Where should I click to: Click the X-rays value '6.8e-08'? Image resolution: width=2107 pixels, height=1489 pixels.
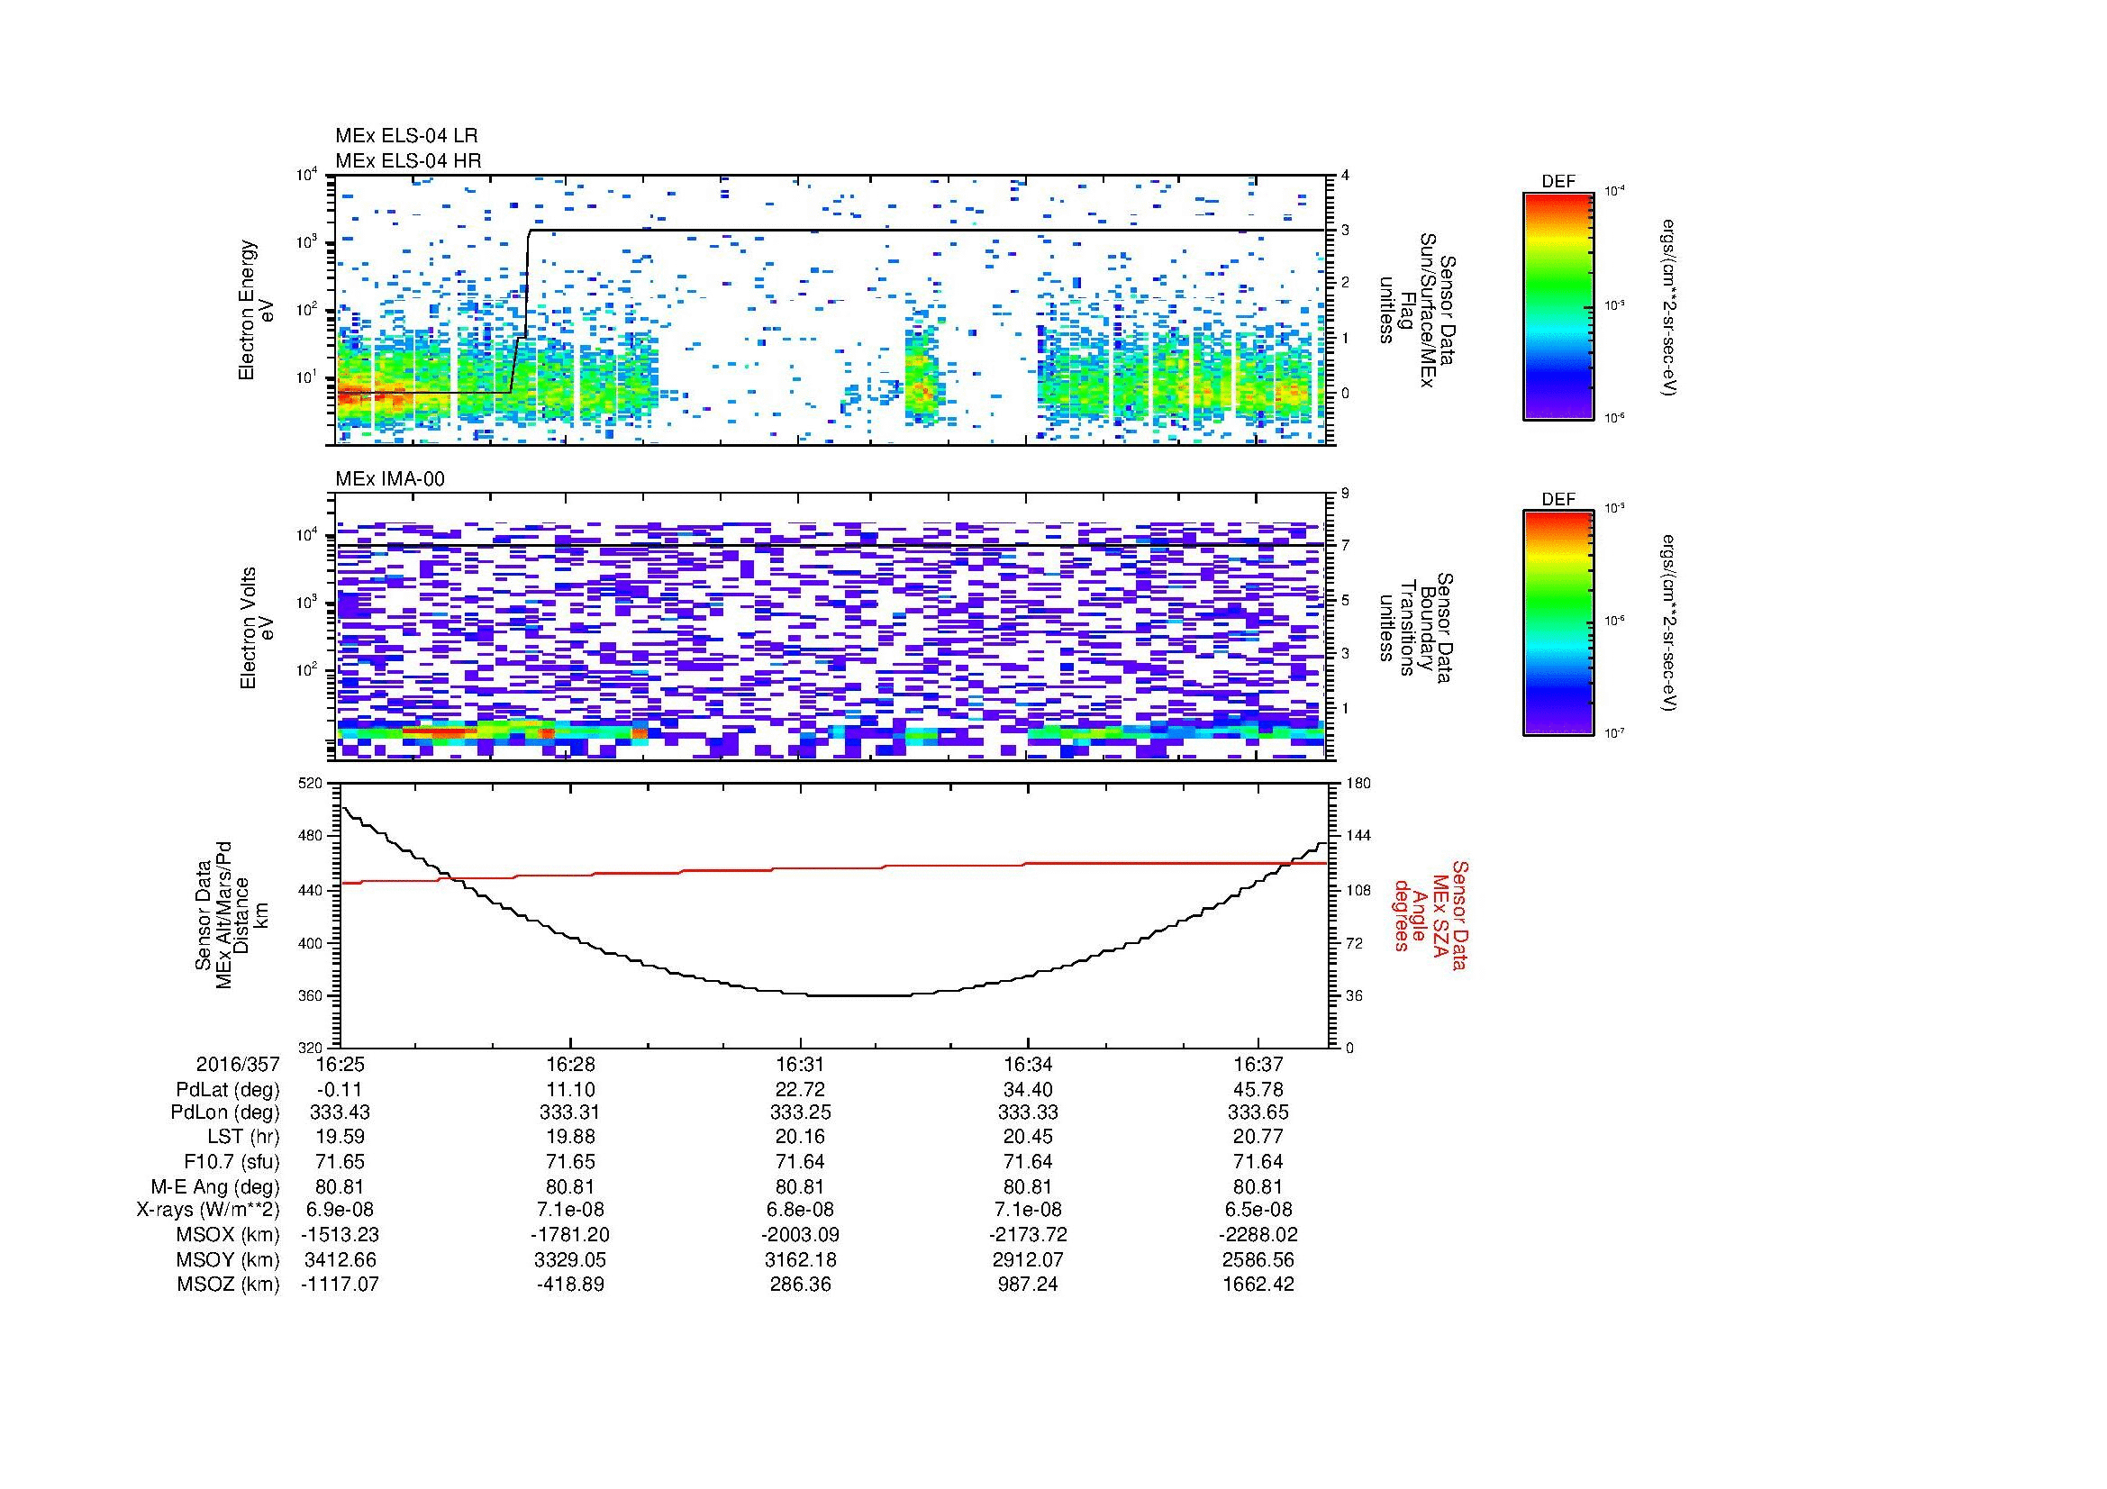pyautogui.click(x=800, y=1211)
